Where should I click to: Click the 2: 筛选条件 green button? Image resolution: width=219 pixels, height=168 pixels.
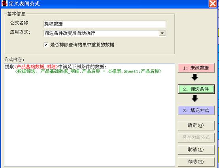coord(196,89)
